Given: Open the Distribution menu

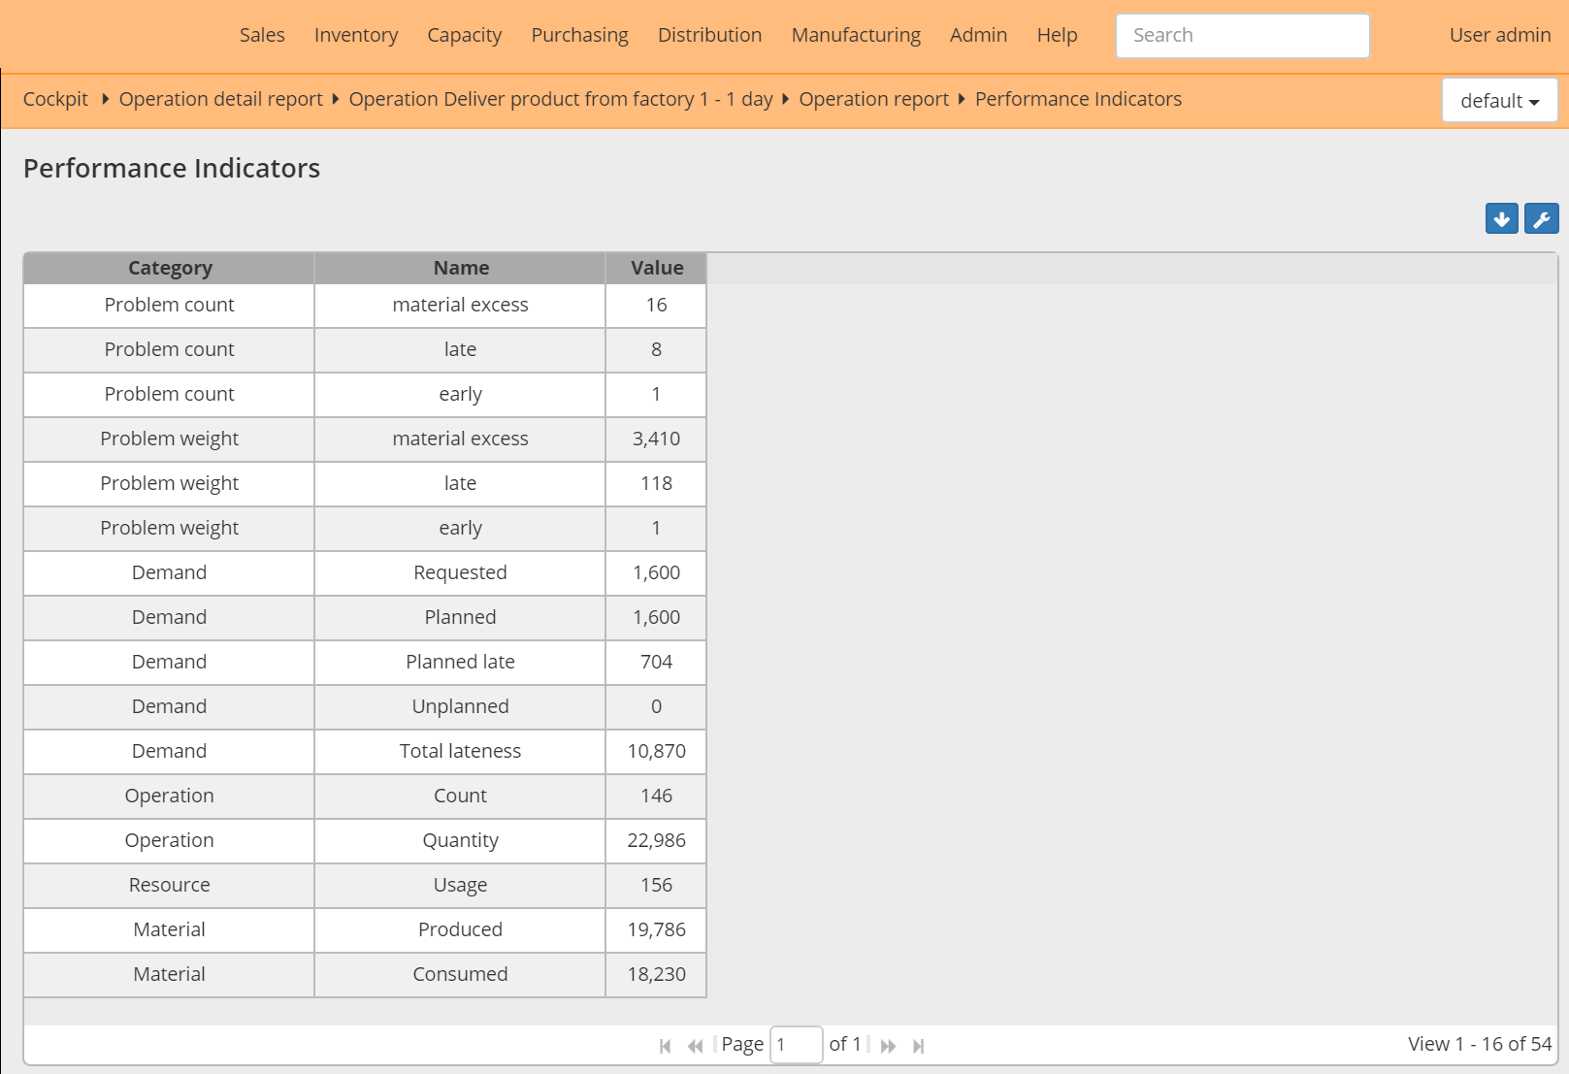Looking at the screenshot, I should (x=709, y=35).
